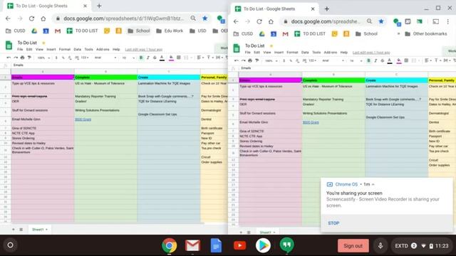Reload page in left Chrome window
456x256 pixels.
[31, 18]
